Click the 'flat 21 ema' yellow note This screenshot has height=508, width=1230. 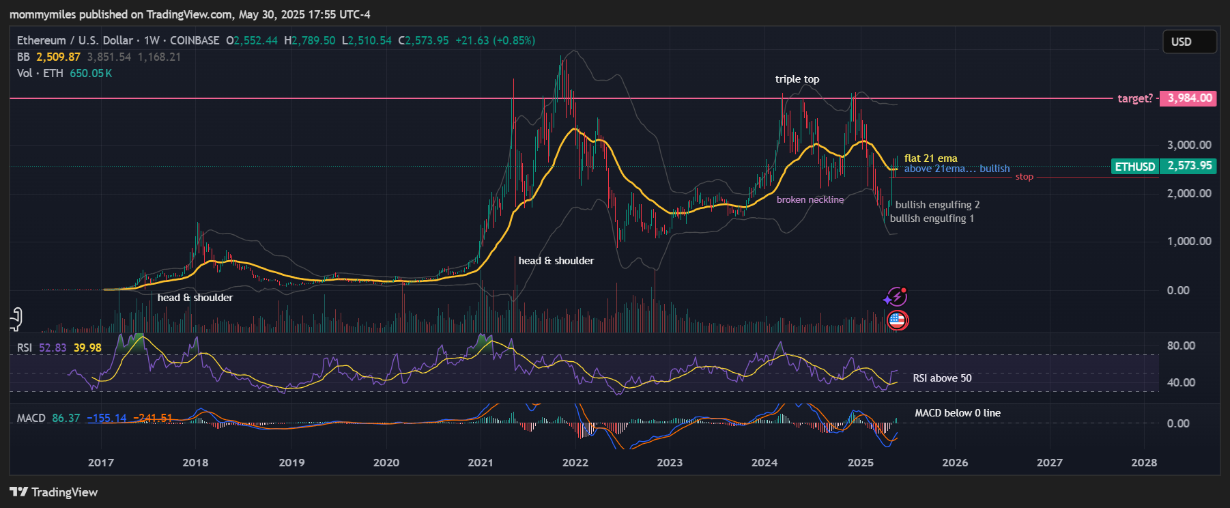[x=931, y=158]
